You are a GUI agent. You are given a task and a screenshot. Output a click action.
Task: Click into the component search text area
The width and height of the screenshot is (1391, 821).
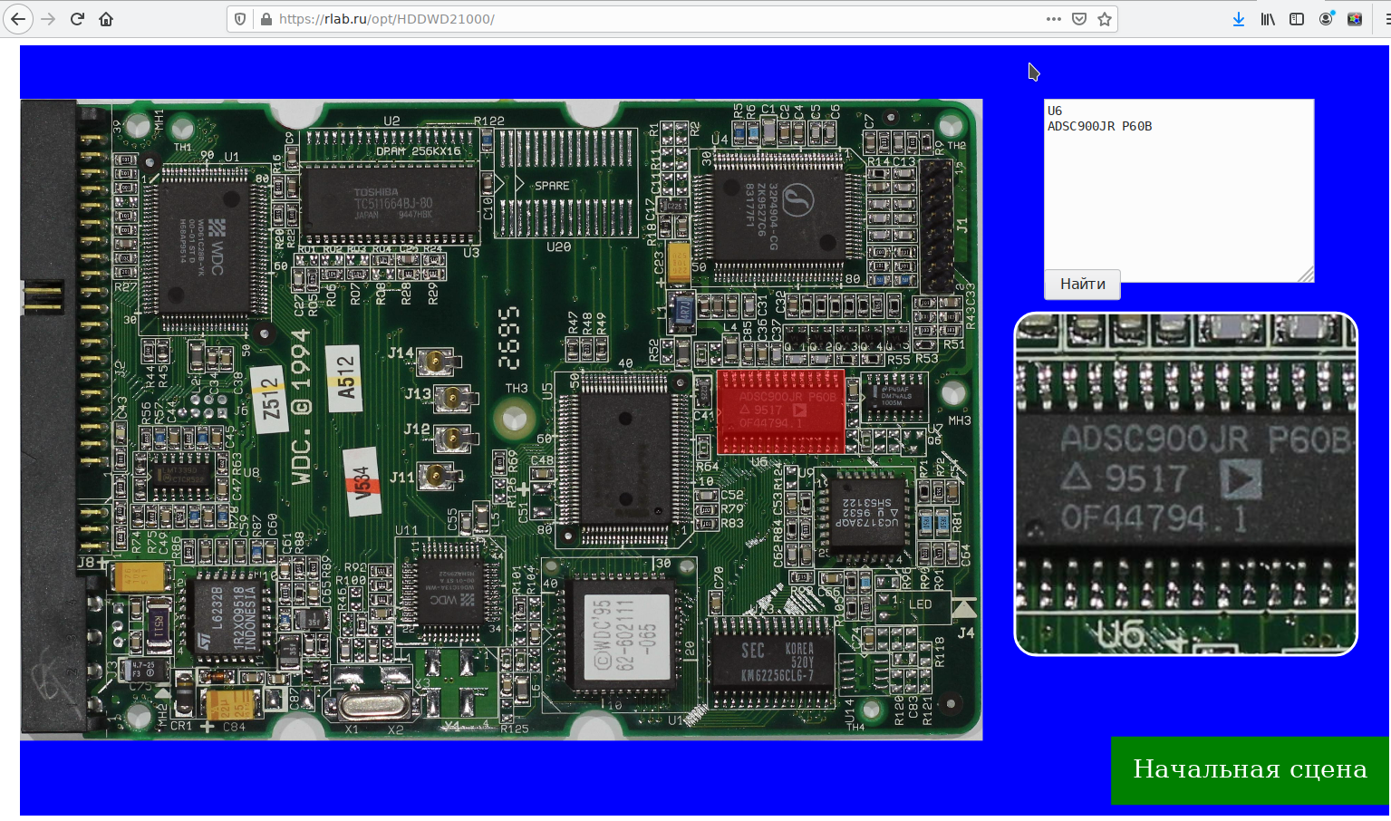coord(1178,190)
